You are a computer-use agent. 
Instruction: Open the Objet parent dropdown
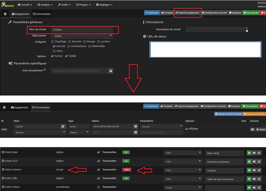(x=82, y=36)
